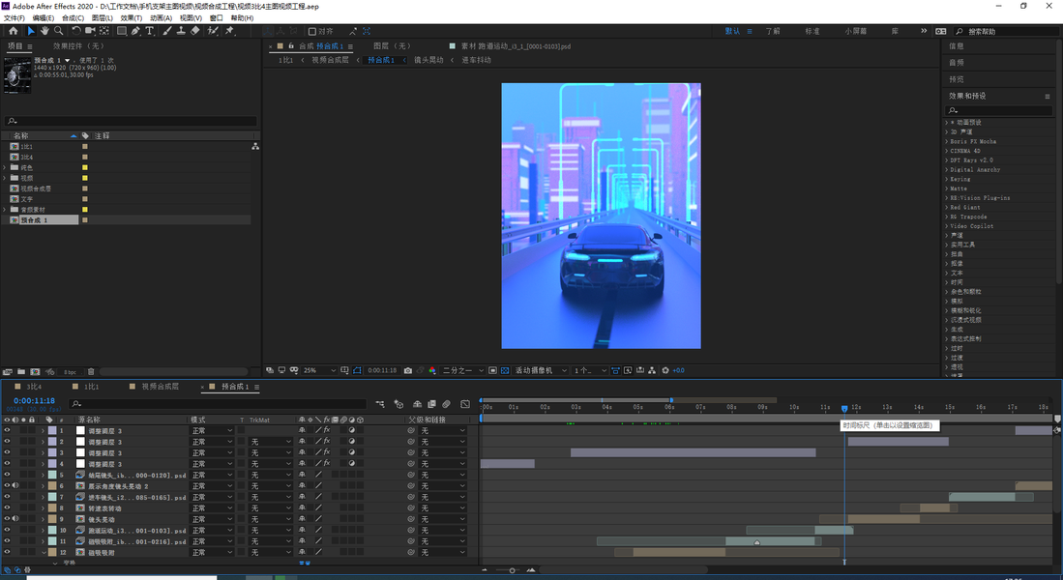1063x580 pixels.
Task: Open TrkMat dropdown for layer 5
Action: [271, 475]
